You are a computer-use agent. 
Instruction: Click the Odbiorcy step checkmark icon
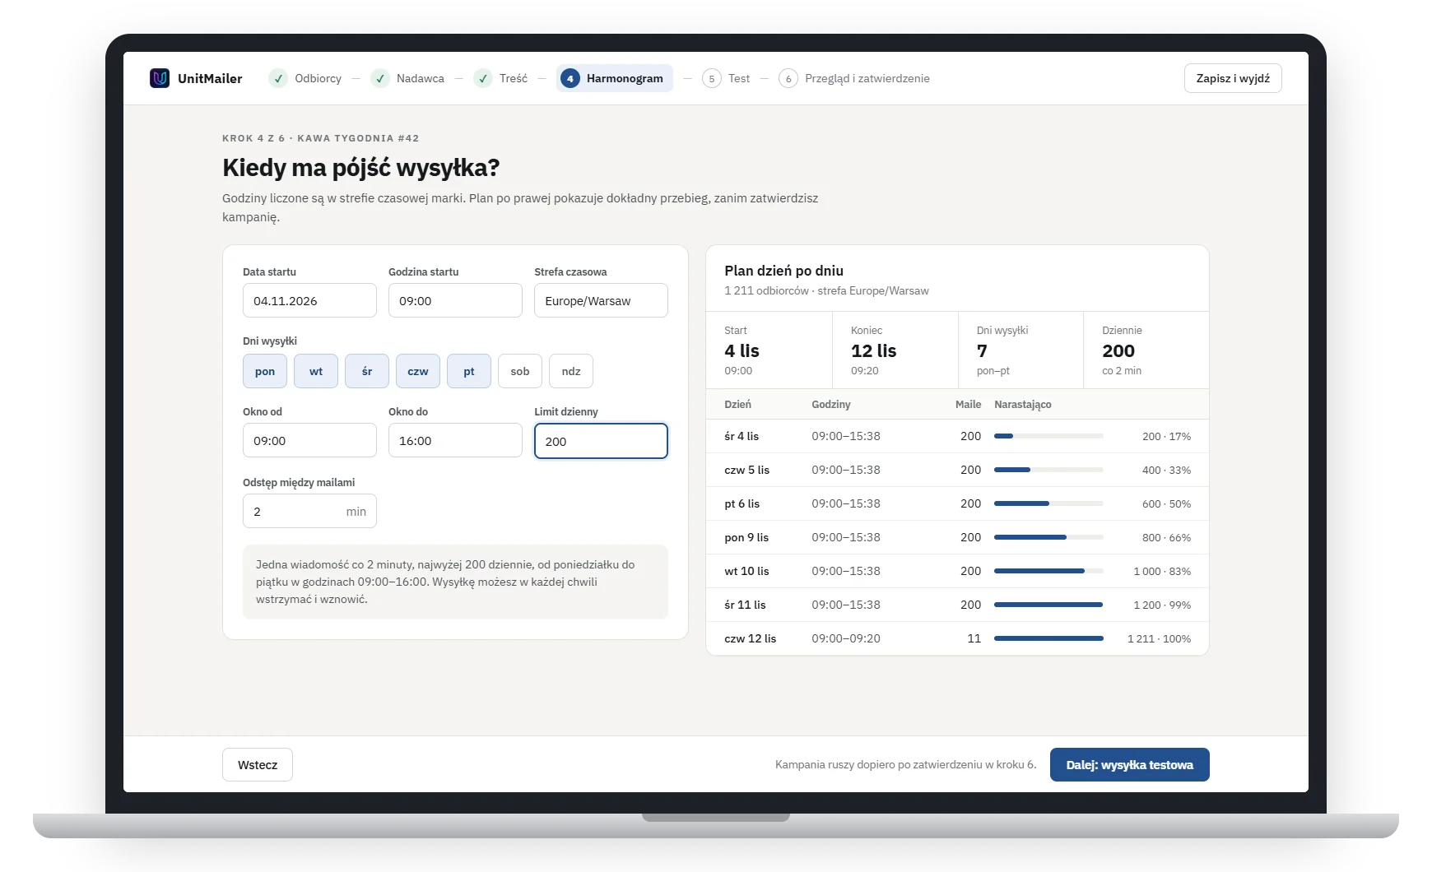tap(278, 78)
